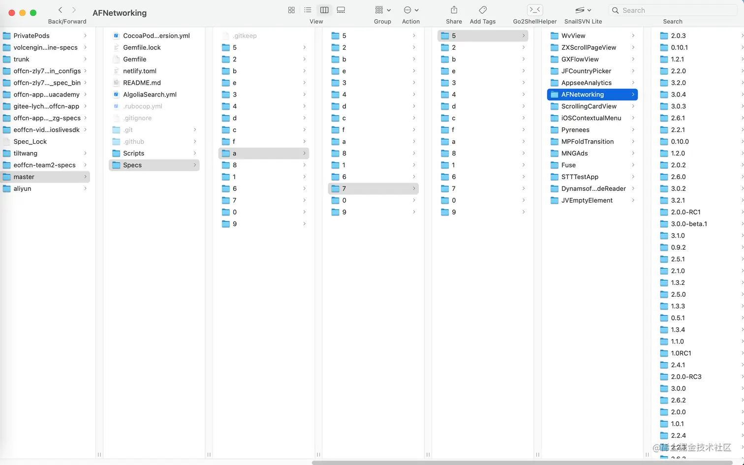
Task: Select the eoffcn-team2-specs folder
Action: click(x=45, y=165)
